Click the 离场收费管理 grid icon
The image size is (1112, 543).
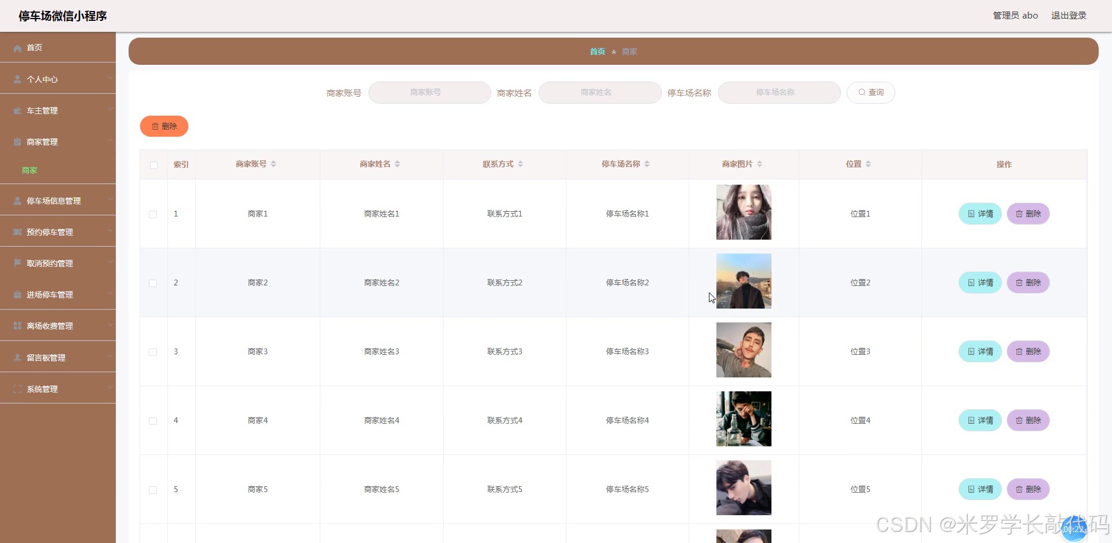point(17,326)
